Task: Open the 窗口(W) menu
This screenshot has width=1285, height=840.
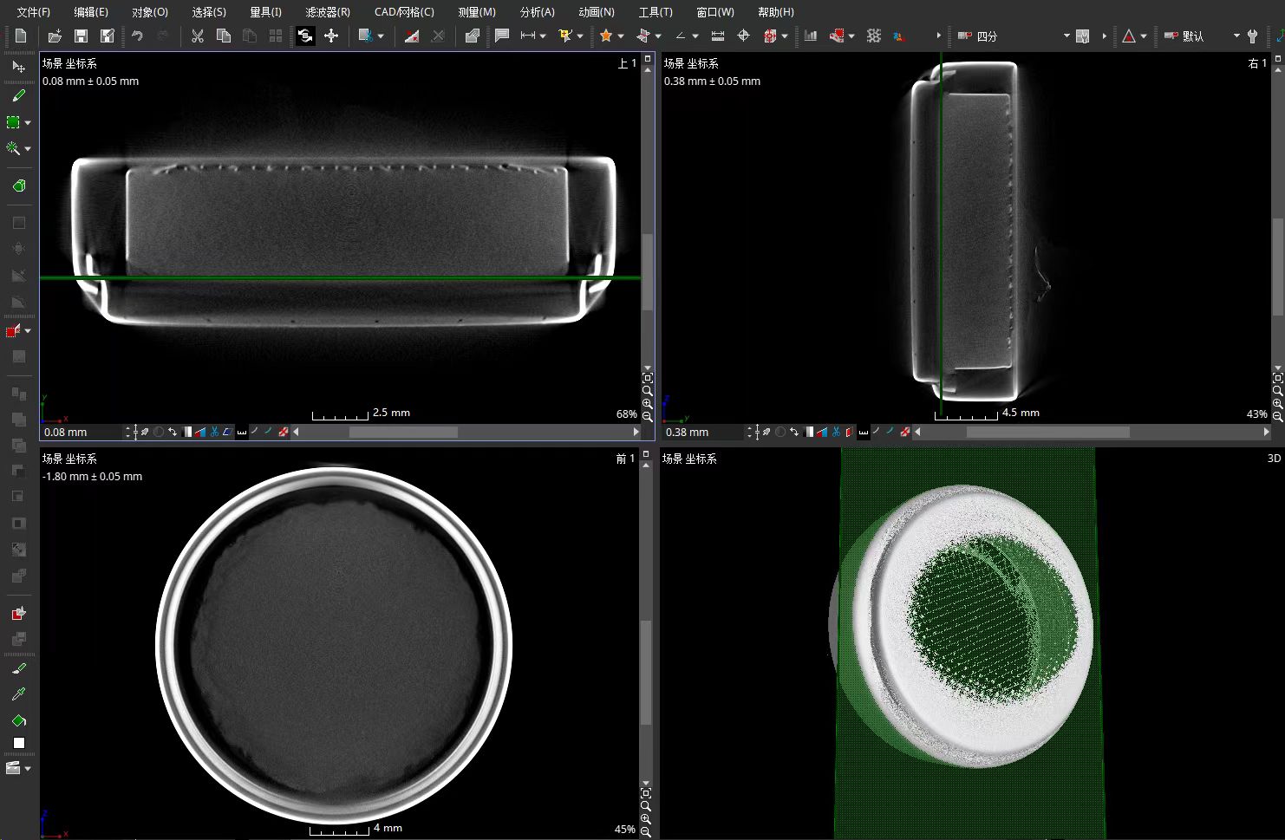Action: pyautogui.click(x=715, y=12)
